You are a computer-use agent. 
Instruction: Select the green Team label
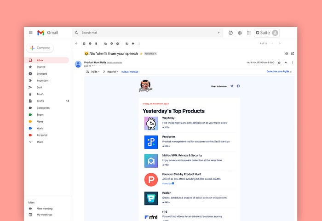[40, 115]
